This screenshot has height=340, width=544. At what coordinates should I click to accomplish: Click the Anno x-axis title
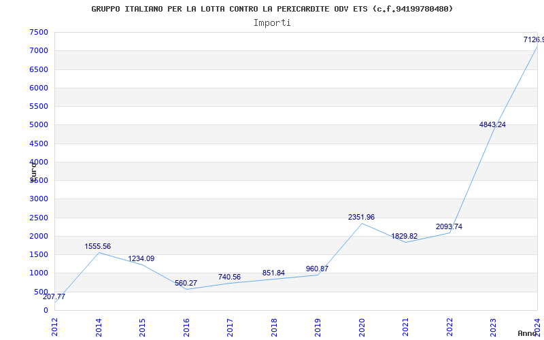tap(528, 333)
